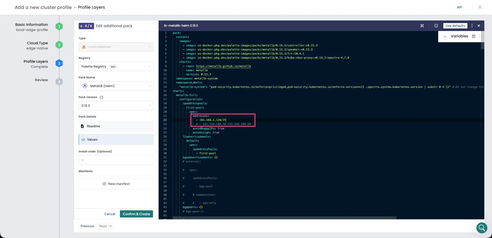This screenshot has width=492, height=238.
Task: Click the Variables help question mark icon
Action: click(474, 36)
